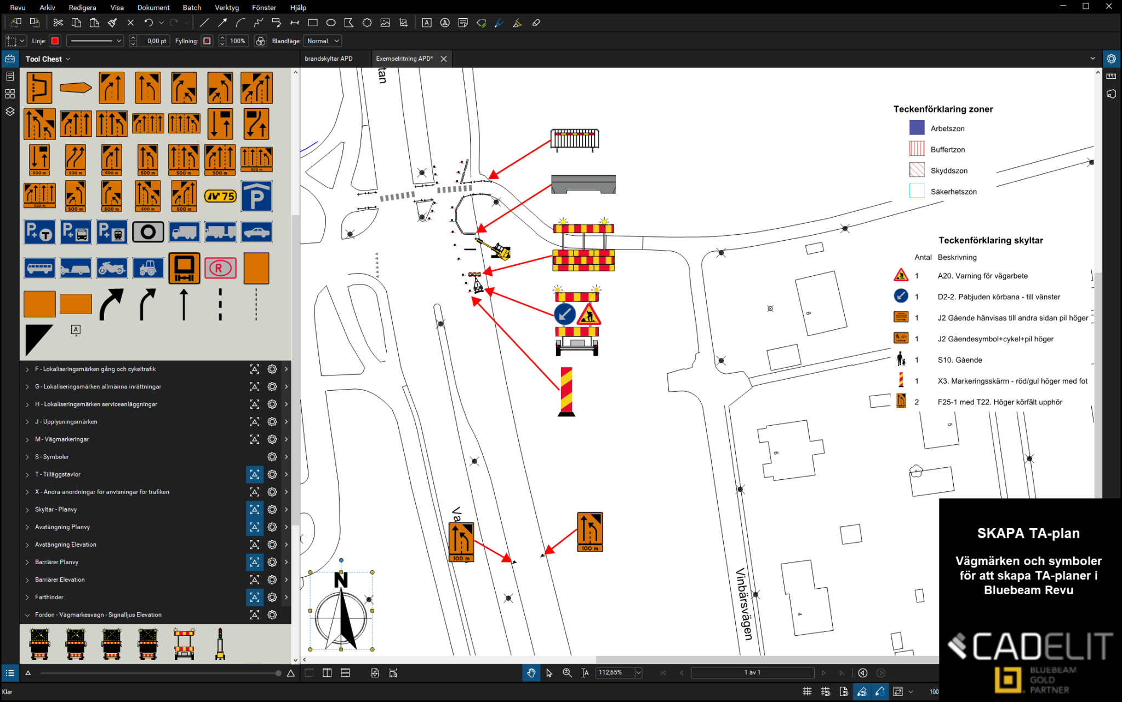1122x702 pixels.
Task: Activate the Pan hand tool
Action: click(x=530, y=673)
